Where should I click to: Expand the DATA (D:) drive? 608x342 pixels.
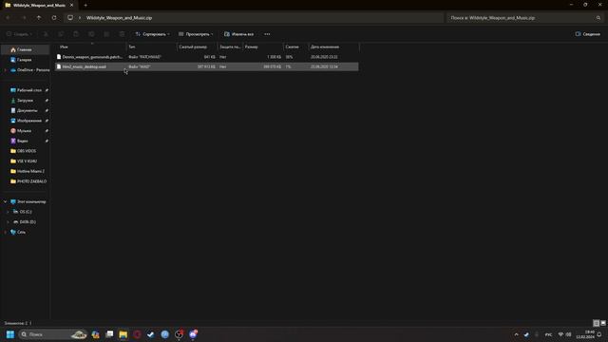9,221
